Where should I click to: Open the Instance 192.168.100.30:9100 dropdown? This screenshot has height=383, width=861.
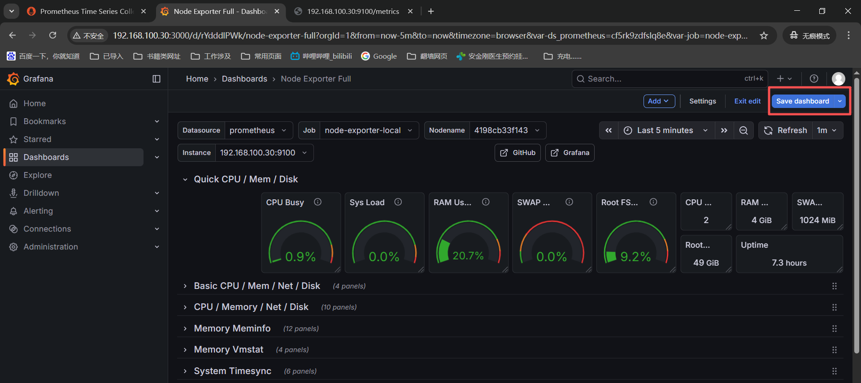(264, 153)
